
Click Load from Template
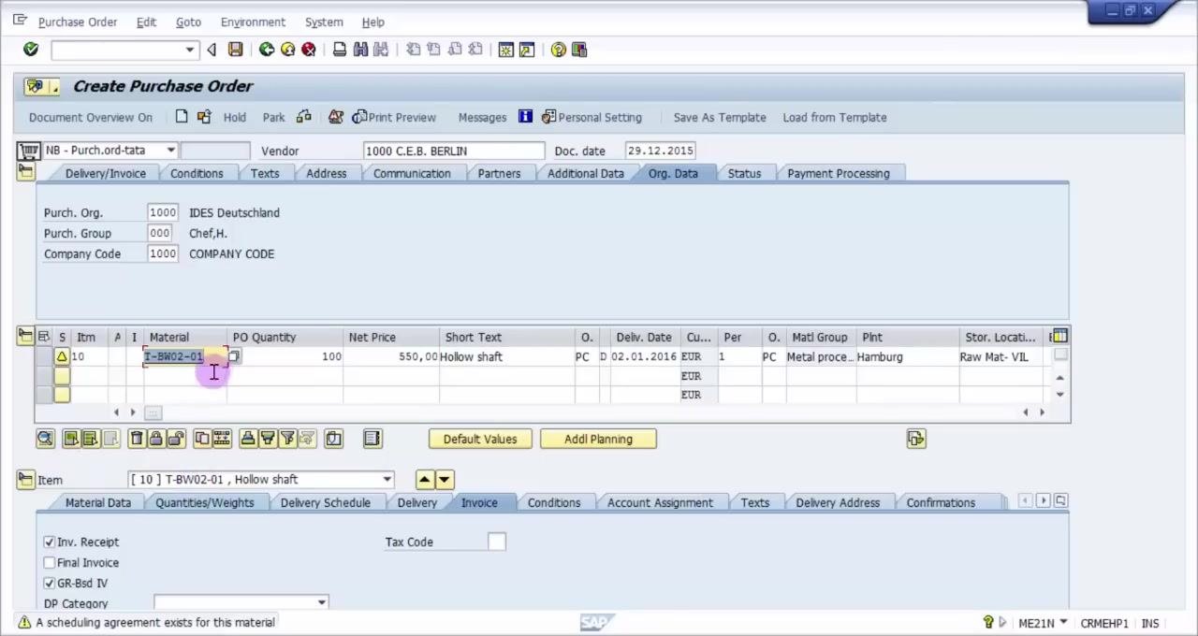pyautogui.click(x=835, y=117)
